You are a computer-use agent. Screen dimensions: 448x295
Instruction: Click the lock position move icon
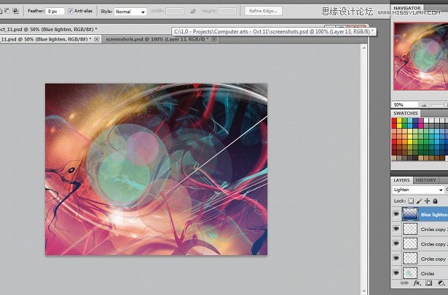[427, 201]
